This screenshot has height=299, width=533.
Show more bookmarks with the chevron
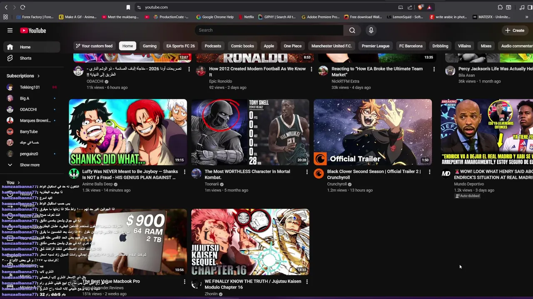pyautogui.click(x=527, y=17)
